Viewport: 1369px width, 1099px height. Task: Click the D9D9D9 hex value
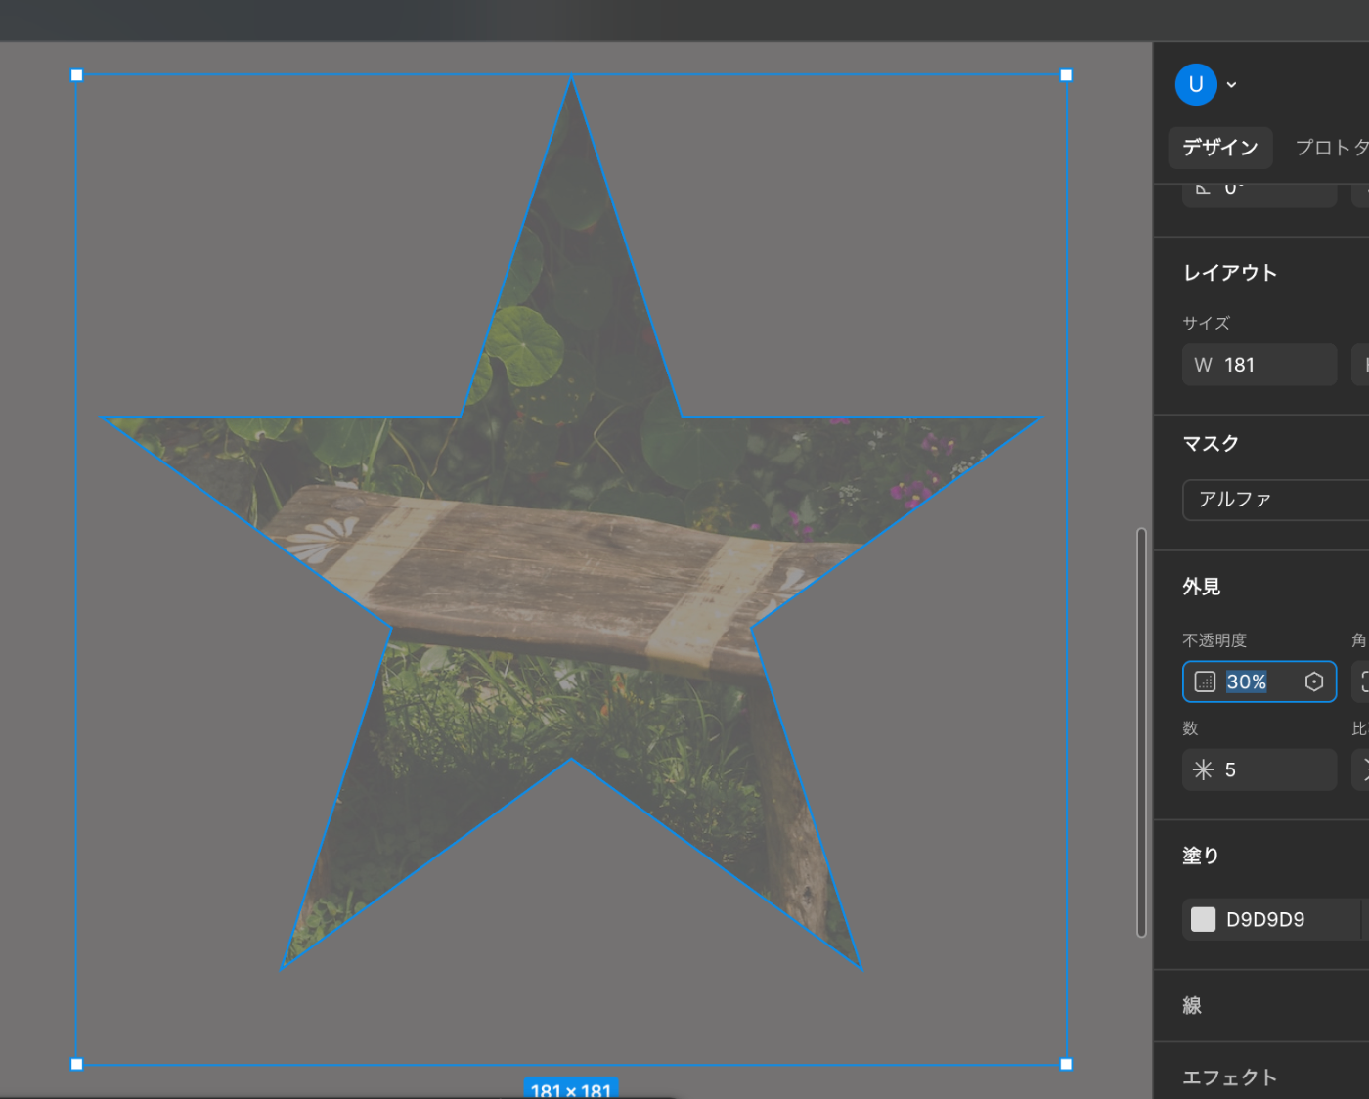point(1265,919)
